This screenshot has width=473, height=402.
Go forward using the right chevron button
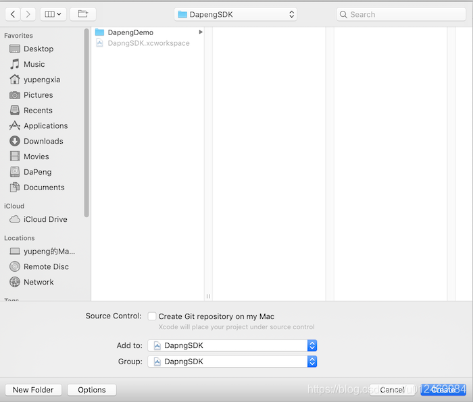pos(28,14)
